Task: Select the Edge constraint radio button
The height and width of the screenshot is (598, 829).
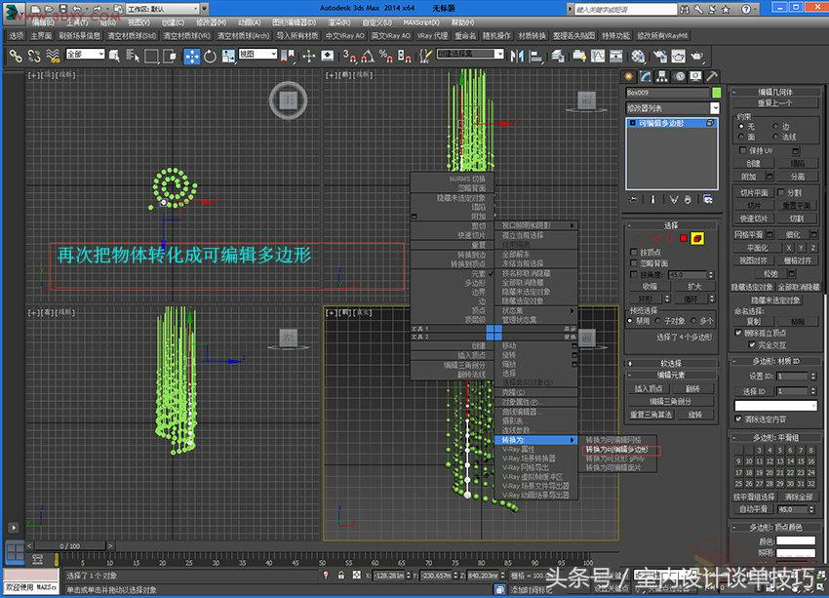Action: (x=775, y=127)
